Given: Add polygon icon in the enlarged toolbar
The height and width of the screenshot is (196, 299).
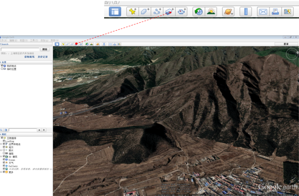Looking at the screenshot, I should click(145, 12).
